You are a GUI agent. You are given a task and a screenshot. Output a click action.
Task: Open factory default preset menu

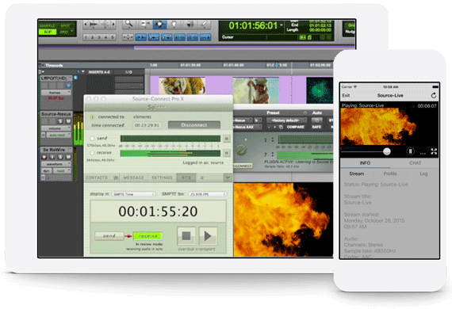(x=286, y=120)
